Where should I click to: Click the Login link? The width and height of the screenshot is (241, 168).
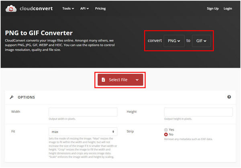[x=228, y=8]
